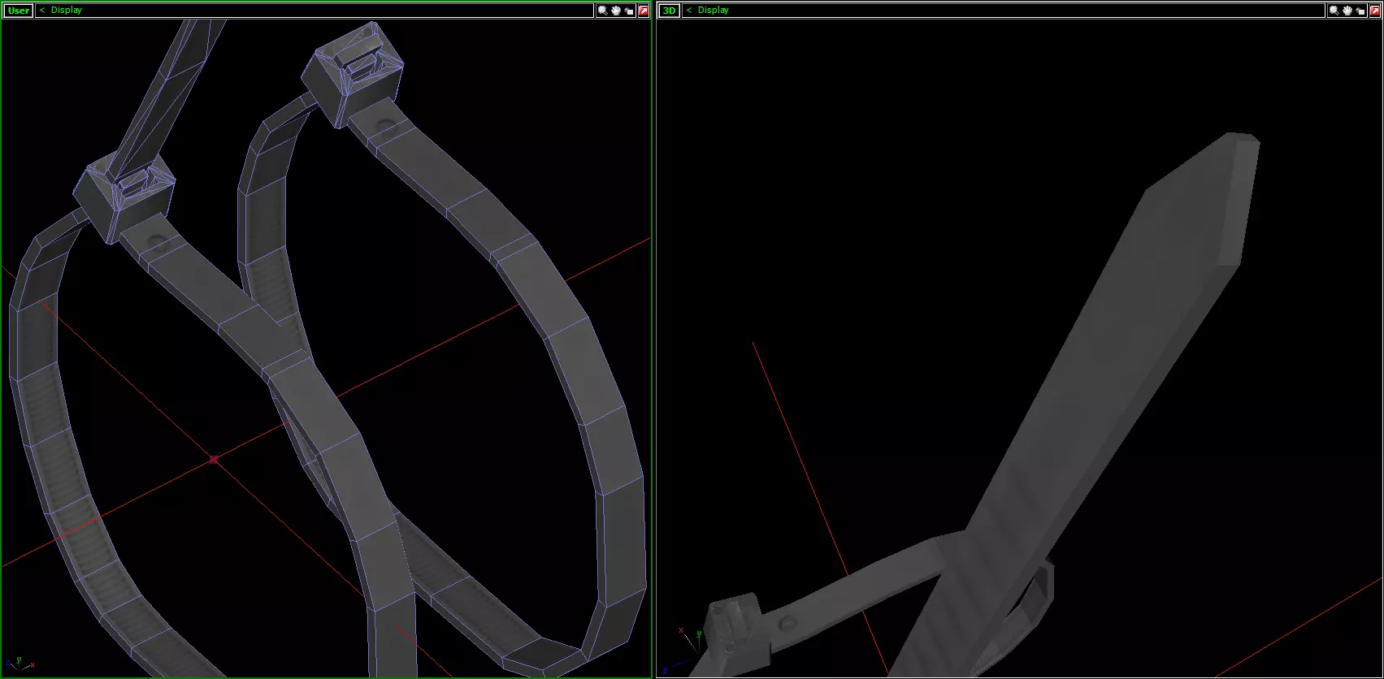
Task: Select the zoom magnifier icon in User viewport
Action: (603, 11)
